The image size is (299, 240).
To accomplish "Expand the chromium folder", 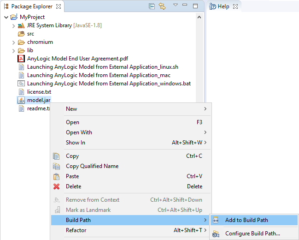I will 14,42.
